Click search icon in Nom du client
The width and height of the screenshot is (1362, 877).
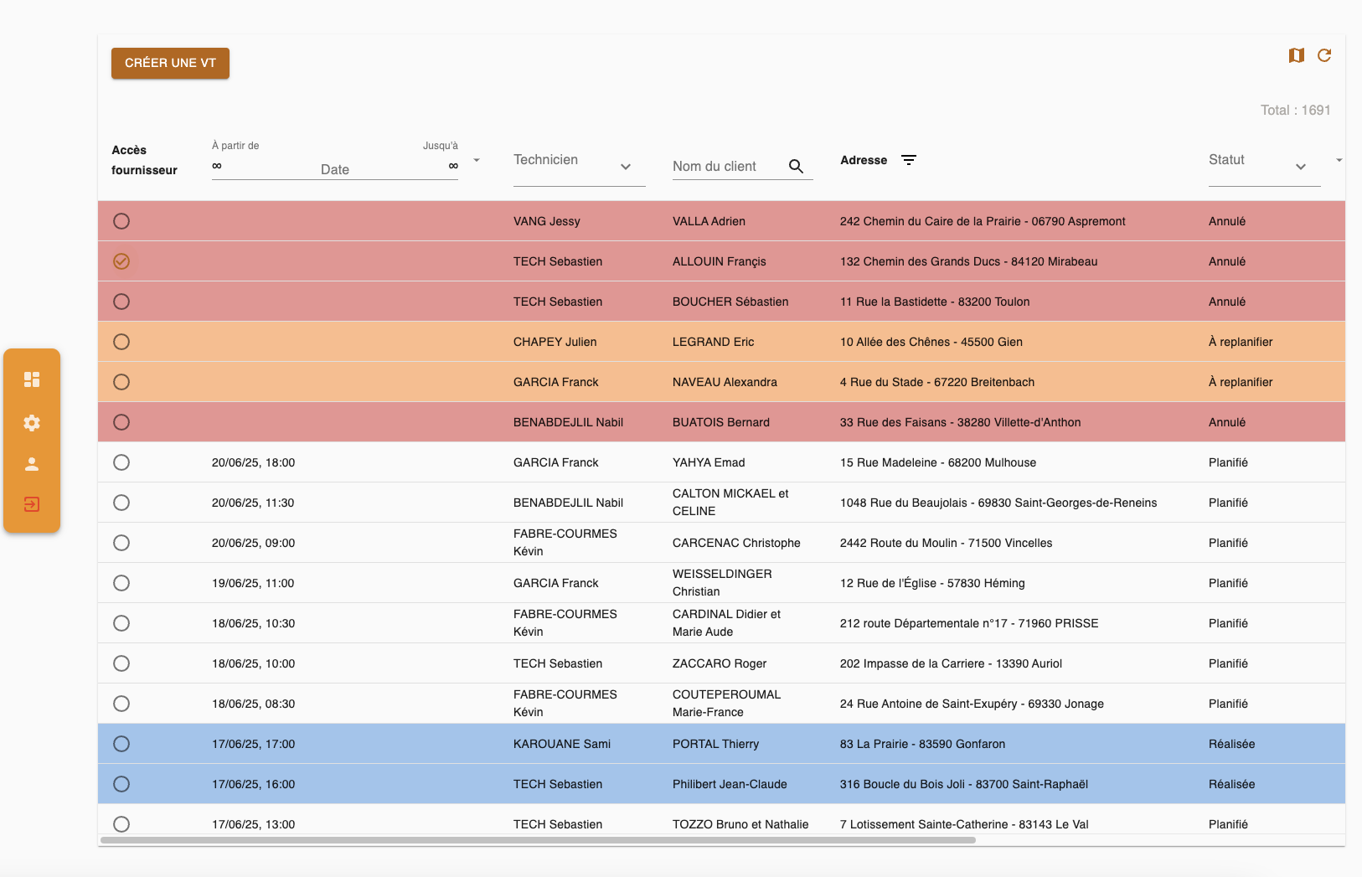point(796,167)
